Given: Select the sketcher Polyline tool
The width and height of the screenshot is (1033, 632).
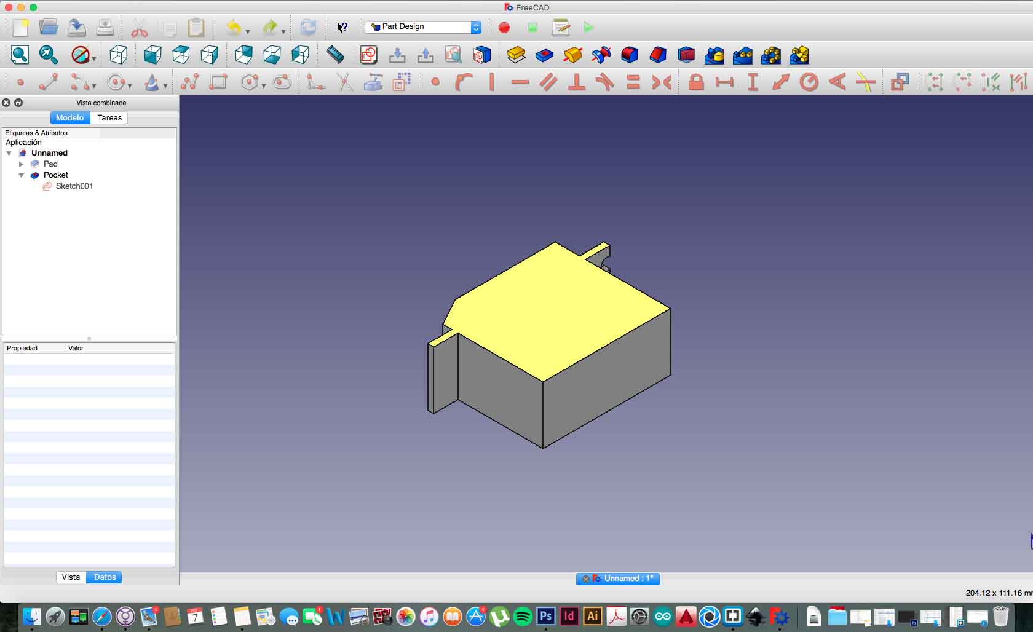Looking at the screenshot, I should tap(190, 82).
